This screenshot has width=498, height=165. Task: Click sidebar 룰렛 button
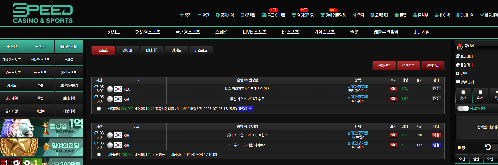(40, 98)
